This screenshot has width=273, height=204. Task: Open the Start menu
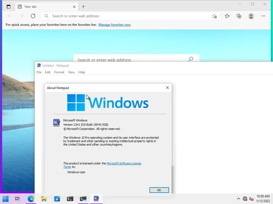5,199
